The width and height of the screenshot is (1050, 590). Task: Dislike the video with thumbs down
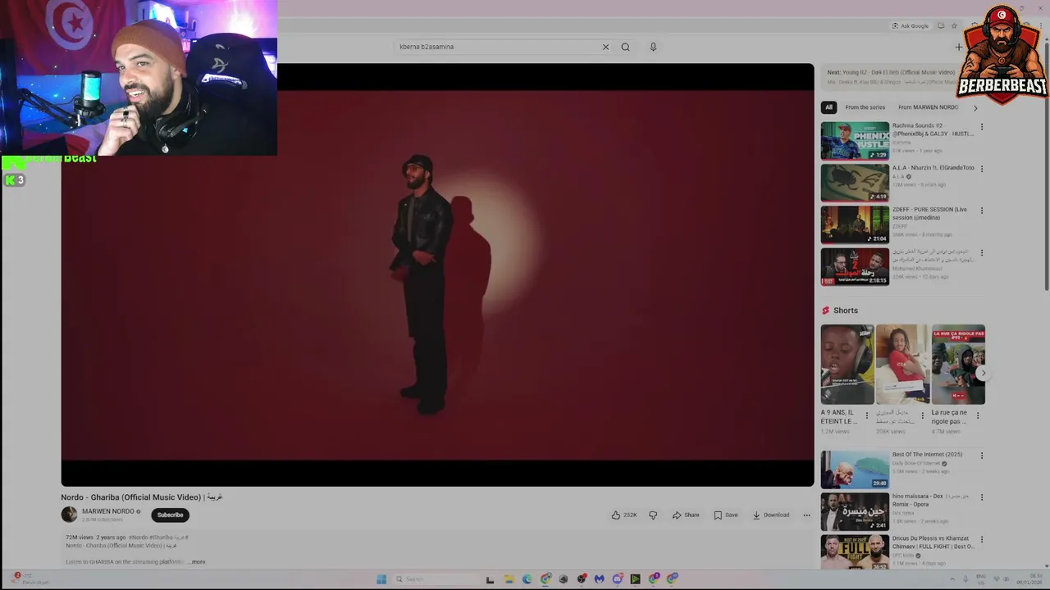653,515
